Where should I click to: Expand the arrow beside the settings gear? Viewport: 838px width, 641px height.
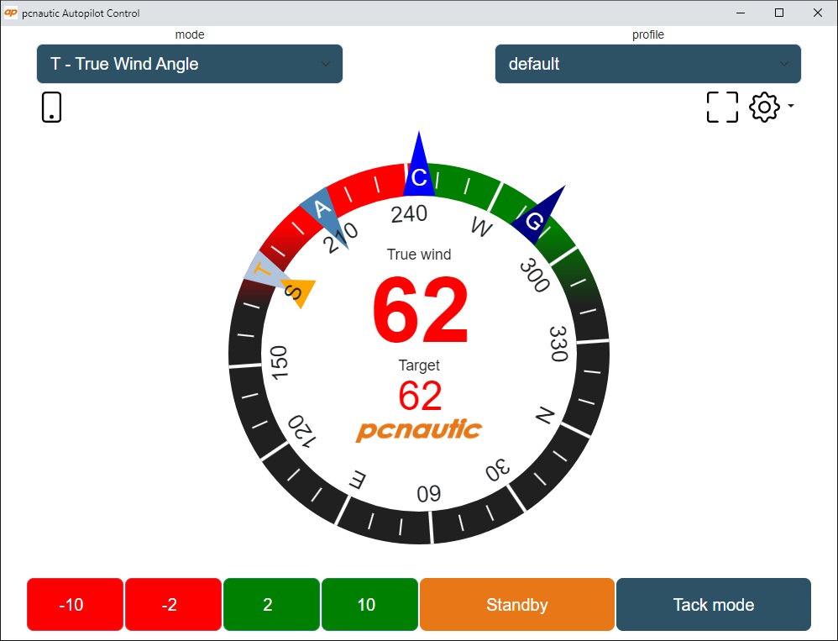click(x=790, y=105)
